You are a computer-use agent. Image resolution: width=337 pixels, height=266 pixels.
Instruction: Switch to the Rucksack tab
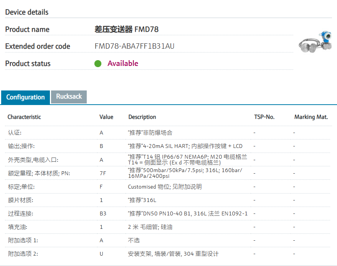[69, 97]
